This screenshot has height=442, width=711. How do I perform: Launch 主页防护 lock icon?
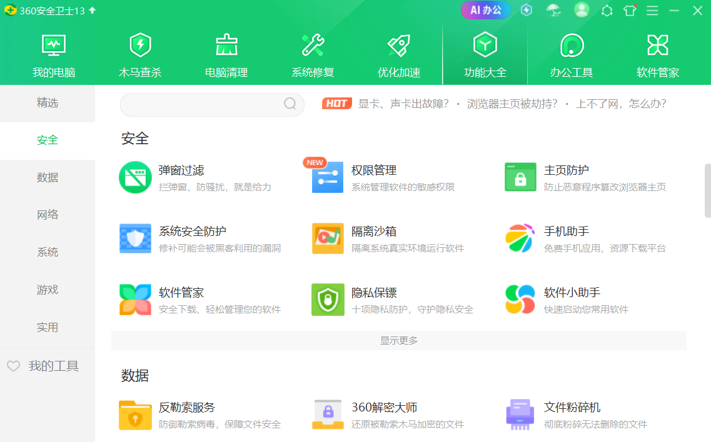point(520,177)
